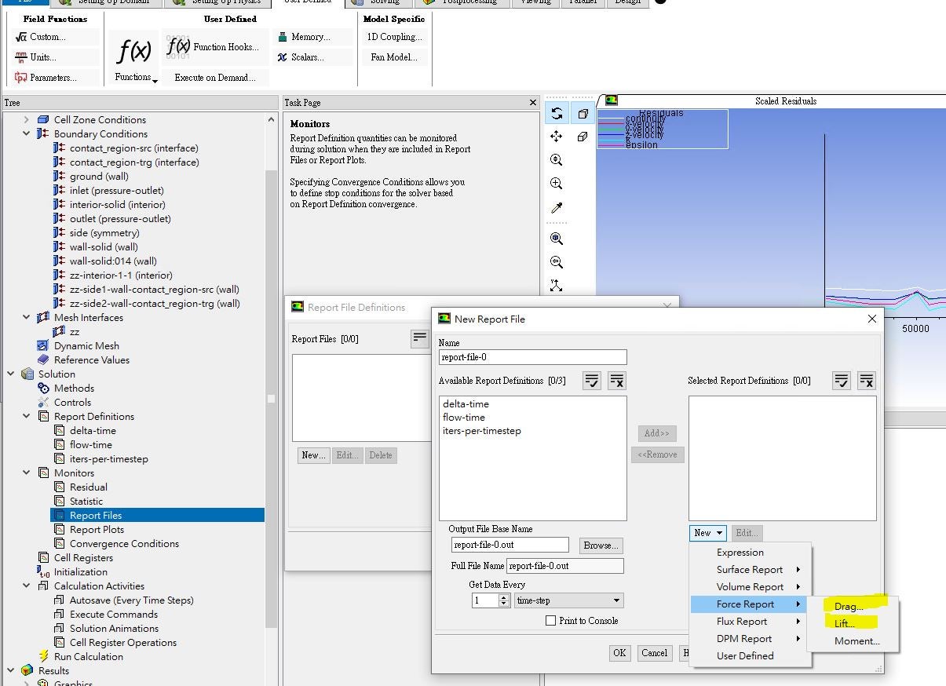The image size is (946, 686).
Task: Click the tree panel vertical scrollbar
Action: tap(272, 399)
